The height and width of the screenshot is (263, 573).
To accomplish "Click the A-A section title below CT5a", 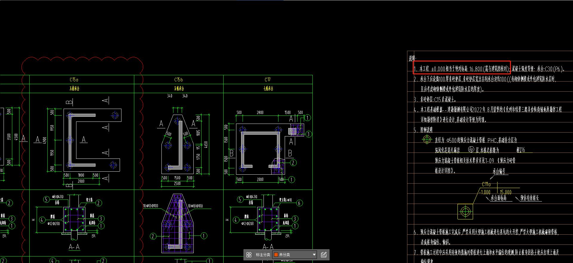I will coord(74,247).
